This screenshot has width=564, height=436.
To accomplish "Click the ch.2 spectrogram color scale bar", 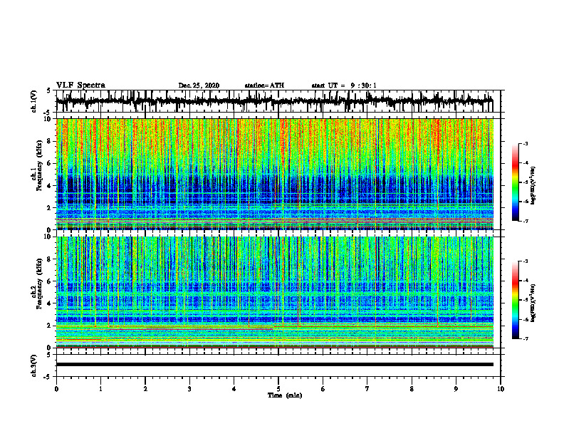I will pos(515,300).
